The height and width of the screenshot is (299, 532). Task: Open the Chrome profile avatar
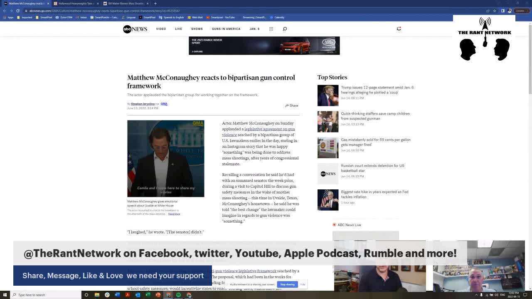[510, 11]
